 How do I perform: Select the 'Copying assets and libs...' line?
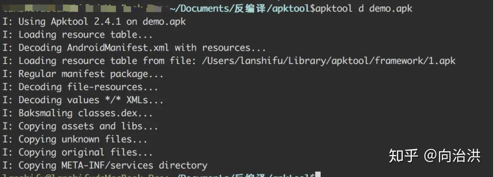coord(80,126)
